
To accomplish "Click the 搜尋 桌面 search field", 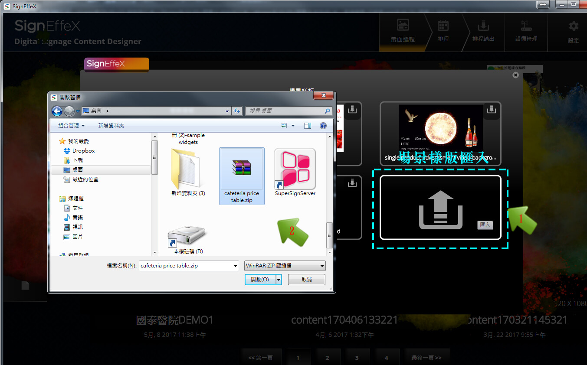I will (x=285, y=111).
